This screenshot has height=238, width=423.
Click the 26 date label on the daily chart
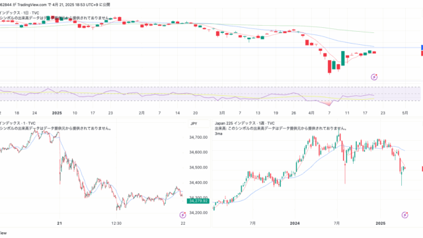coord(293,113)
